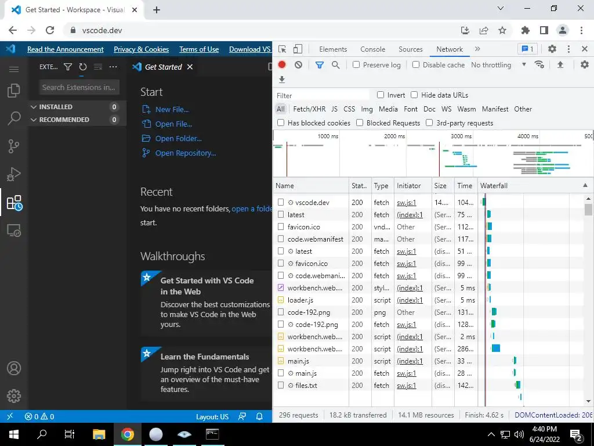Refresh the extensions list
This screenshot has width=594, height=446.
pos(82,67)
